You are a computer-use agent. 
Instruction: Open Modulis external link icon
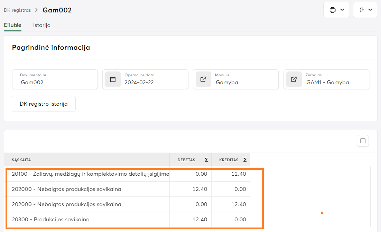point(203,79)
